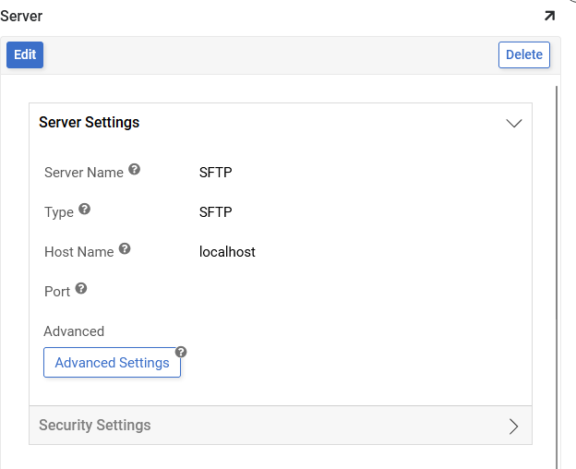Click the pop-out arrow icon beside Server title
The image size is (576, 469).
[x=549, y=16]
